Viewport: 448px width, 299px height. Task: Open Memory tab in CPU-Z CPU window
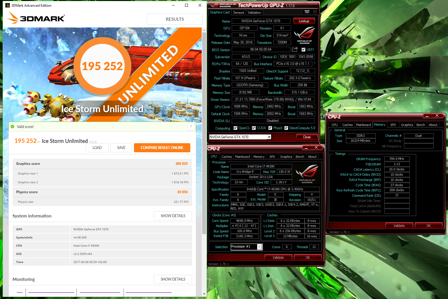point(259,157)
